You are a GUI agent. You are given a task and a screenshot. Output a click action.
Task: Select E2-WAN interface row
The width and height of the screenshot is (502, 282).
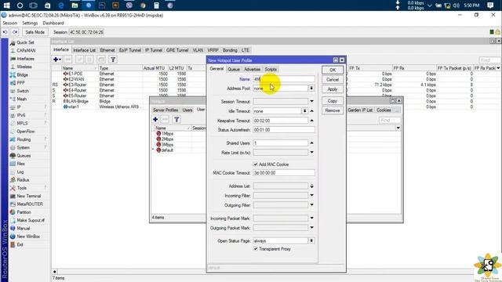tap(76, 79)
